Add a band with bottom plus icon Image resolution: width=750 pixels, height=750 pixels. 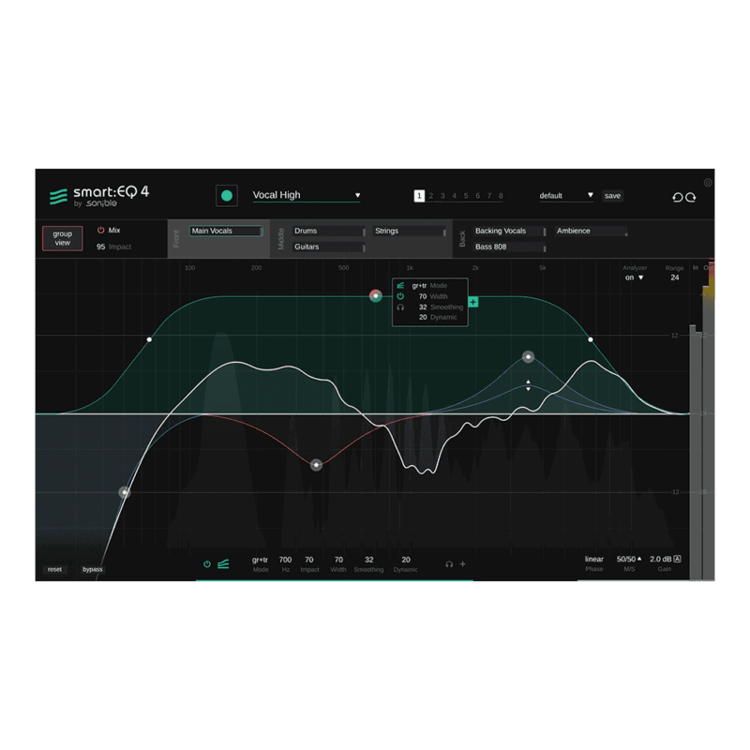tap(462, 564)
